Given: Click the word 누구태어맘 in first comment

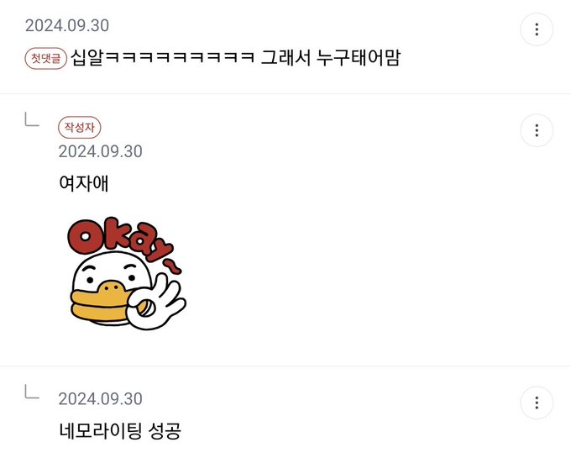Looking at the screenshot, I should pos(359,58).
